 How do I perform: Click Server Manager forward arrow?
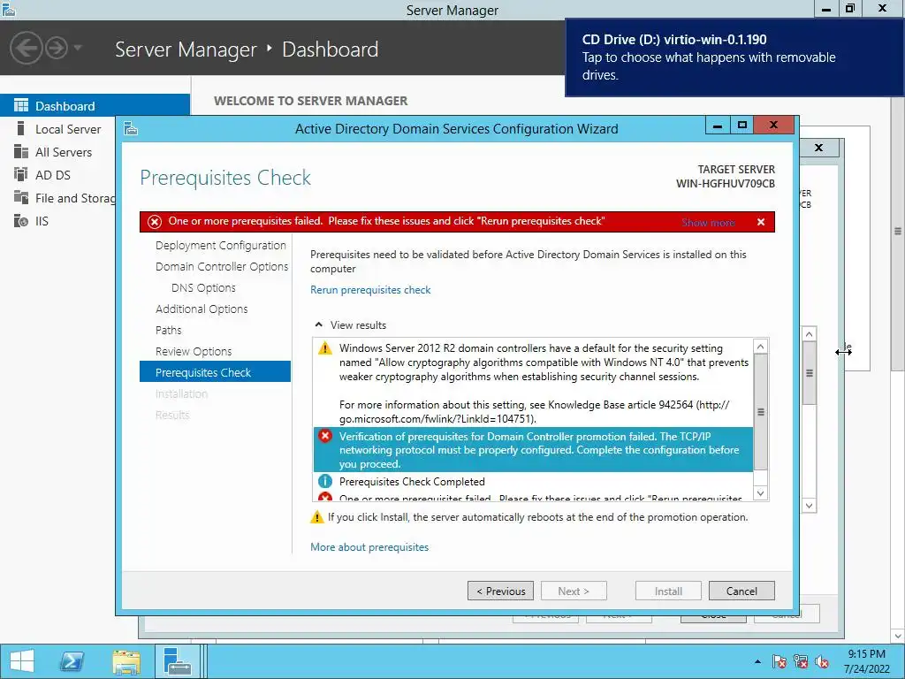point(57,48)
